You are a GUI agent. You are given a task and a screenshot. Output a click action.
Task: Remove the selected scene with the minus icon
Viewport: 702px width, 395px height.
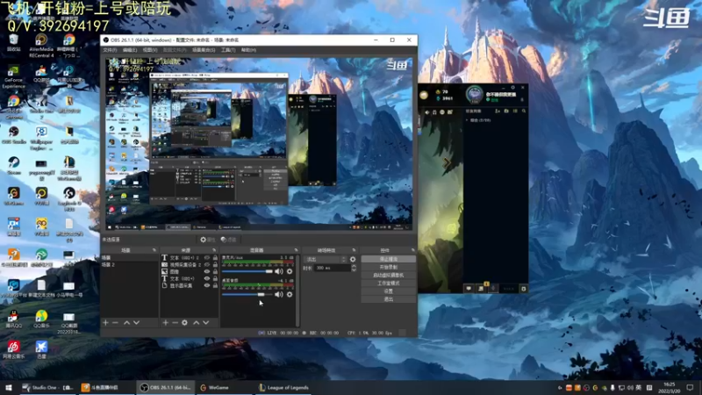point(115,322)
